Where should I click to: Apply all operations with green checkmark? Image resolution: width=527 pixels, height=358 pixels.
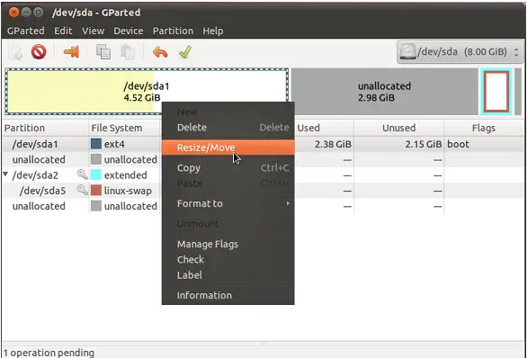[185, 52]
